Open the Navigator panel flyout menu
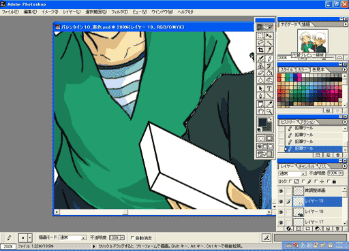 pyautogui.click(x=345, y=24)
